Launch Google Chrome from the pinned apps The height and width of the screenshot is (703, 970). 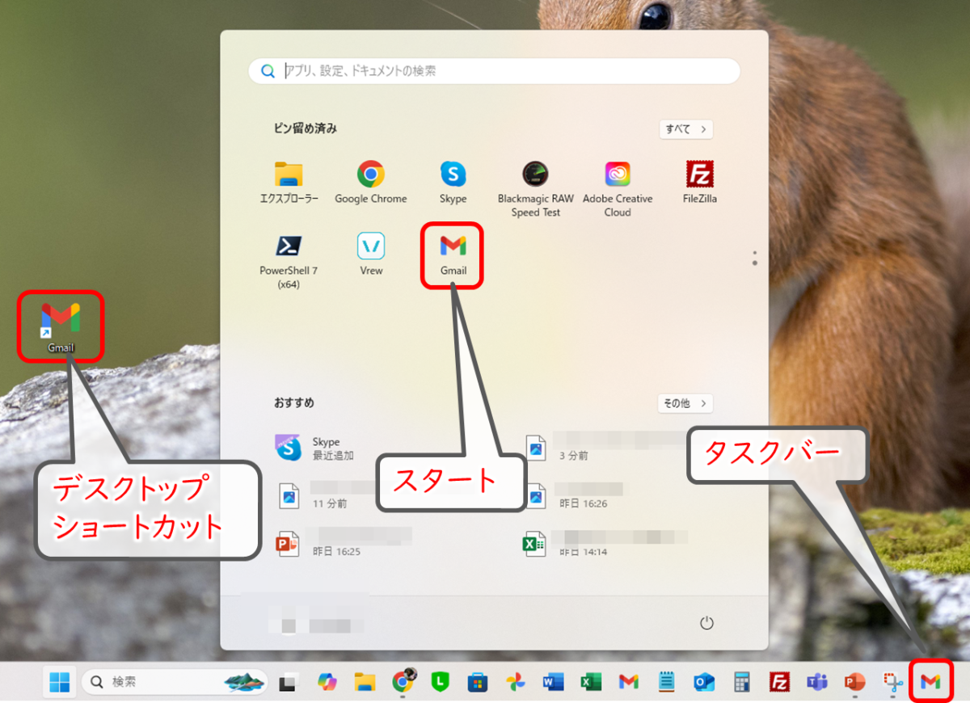(371, 183)
